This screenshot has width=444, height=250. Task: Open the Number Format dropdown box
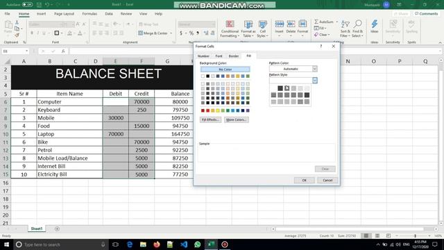coord(196,24)
